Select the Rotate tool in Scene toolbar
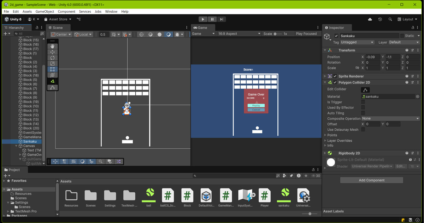Viewport: 424px width, 223px height. [x=53, y=58]
